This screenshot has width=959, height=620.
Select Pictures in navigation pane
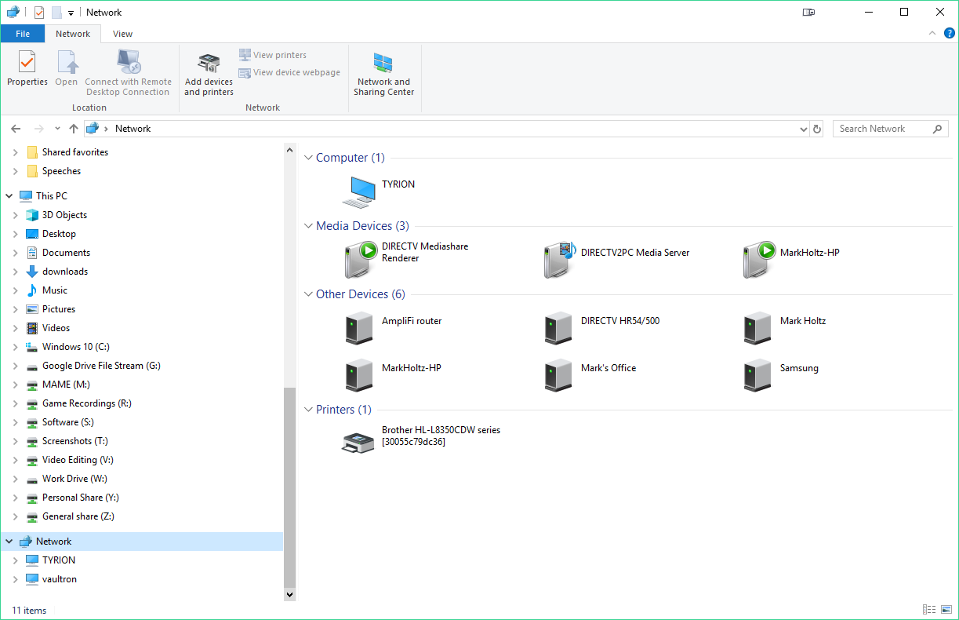pyautogui.click(x=59, y=309)
